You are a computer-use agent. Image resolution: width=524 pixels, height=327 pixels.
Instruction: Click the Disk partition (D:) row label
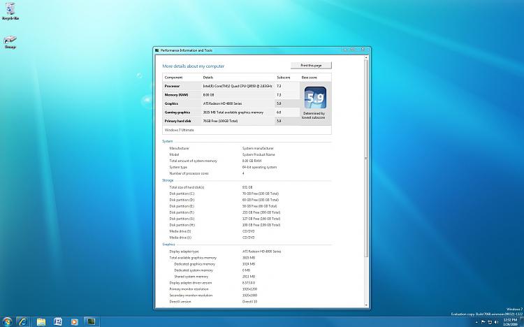tap(182, 200)
